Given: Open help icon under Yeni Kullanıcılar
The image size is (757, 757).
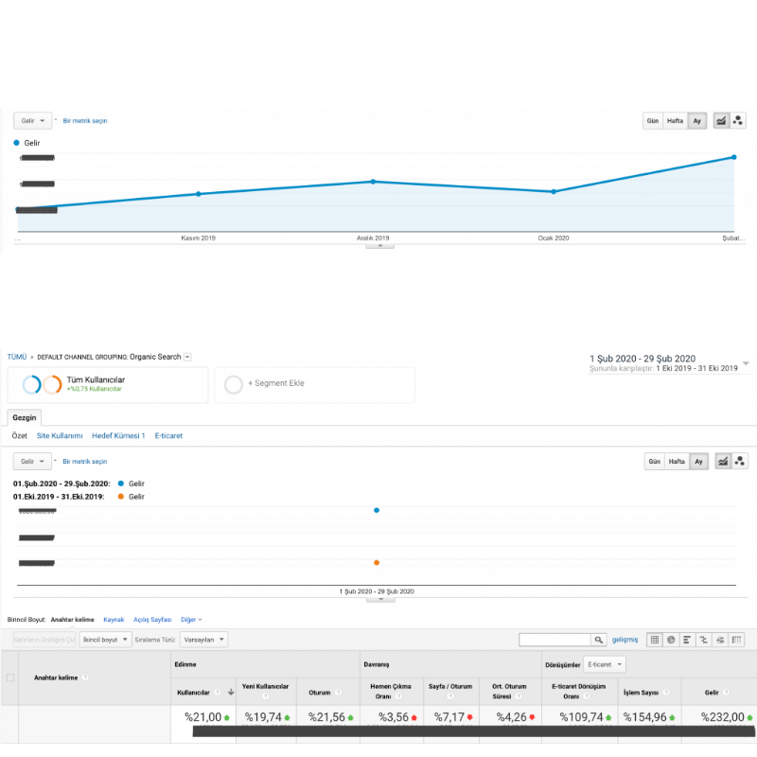Looking at the screenshot, I should point(265,696).
